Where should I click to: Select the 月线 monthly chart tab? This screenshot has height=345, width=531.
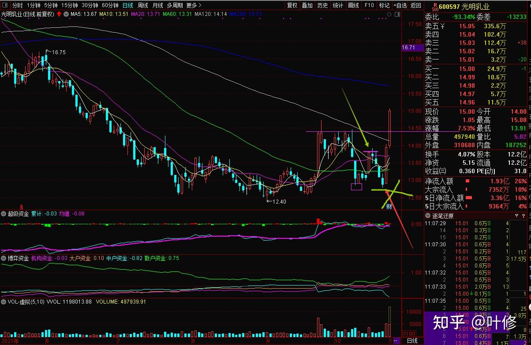coord(157,6)
